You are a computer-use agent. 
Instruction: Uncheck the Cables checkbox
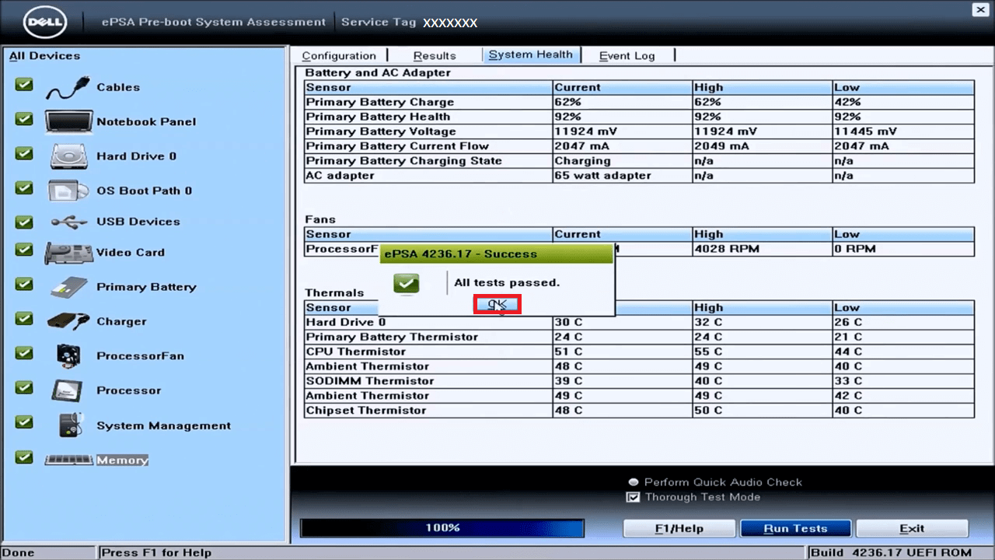tap(24, 85)
